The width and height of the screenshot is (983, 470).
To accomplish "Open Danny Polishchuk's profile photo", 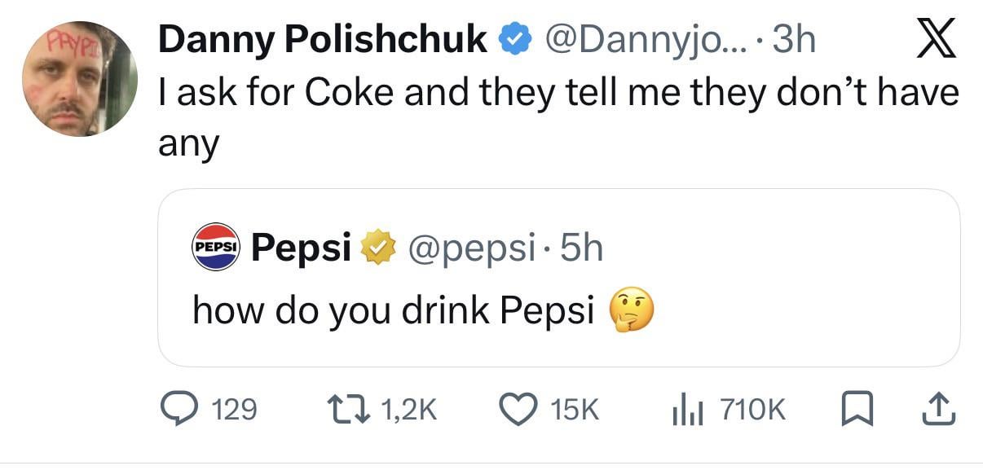I will pos(80,79).
